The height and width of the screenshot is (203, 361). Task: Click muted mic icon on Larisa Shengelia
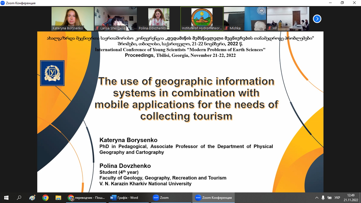point(97,28)
